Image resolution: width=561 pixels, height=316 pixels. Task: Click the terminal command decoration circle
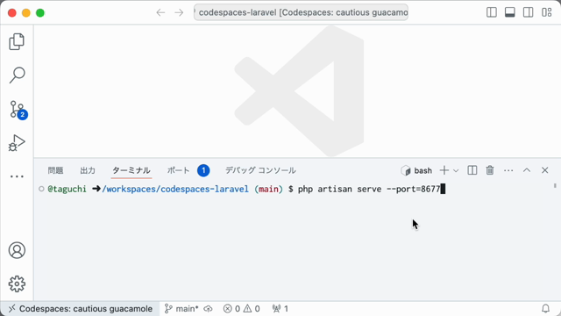pyautogui.click(x=41, y=189)
